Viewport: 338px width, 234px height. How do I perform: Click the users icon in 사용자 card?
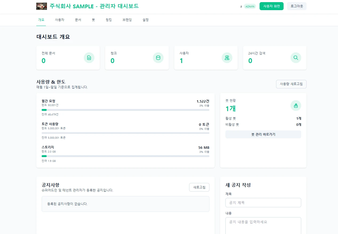(227, 58)
